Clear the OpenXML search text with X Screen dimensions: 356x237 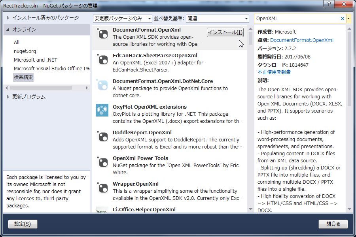(x=343, y=19)
